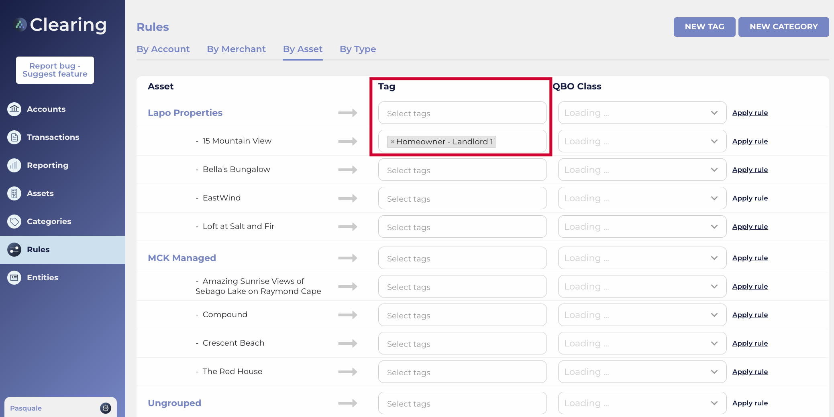Screen dimensions: 834x417
Task: Click arrow icon next to MCK Managed
Action: point(348,258)
